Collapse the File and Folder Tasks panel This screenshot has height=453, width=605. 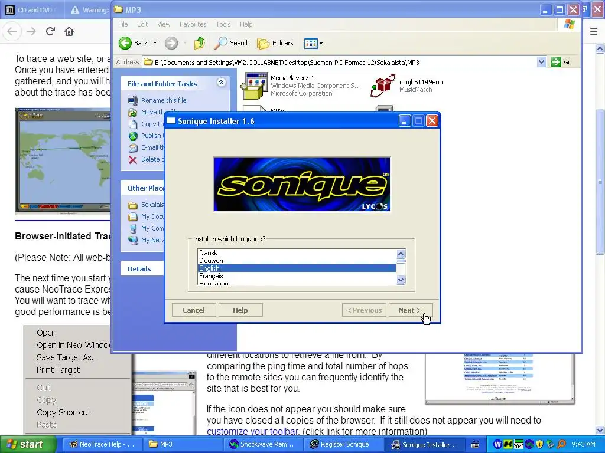tap(221, 83)
